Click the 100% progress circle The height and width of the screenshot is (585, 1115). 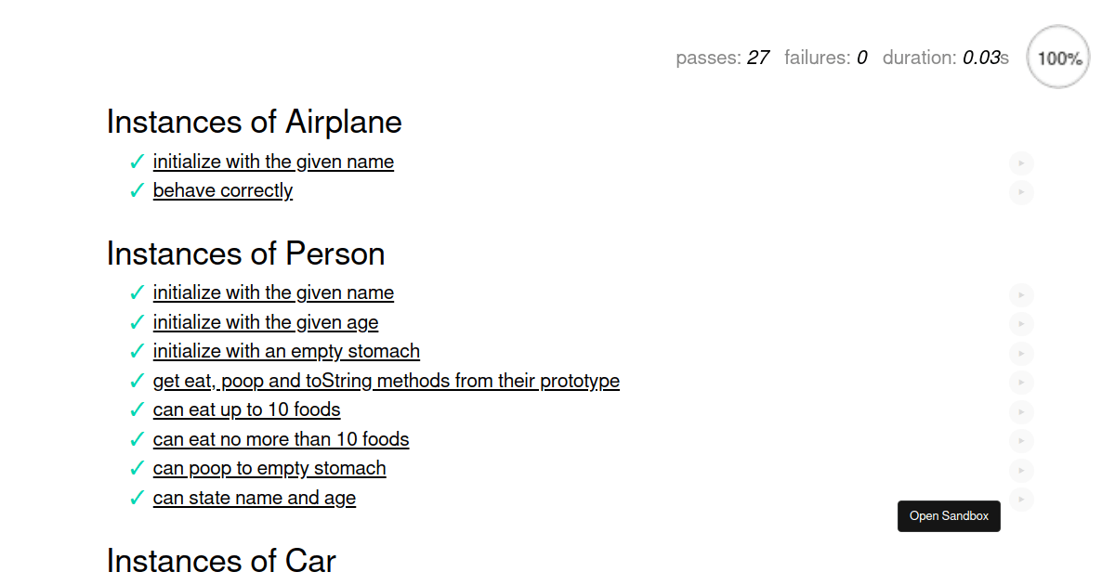coord(1058,58)
